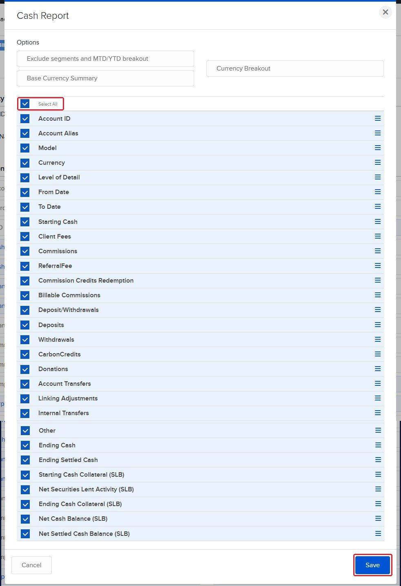Click the Net Securities Lent Activity (SLB) label
Screen dimensions: 401x586
pos(86,489)
